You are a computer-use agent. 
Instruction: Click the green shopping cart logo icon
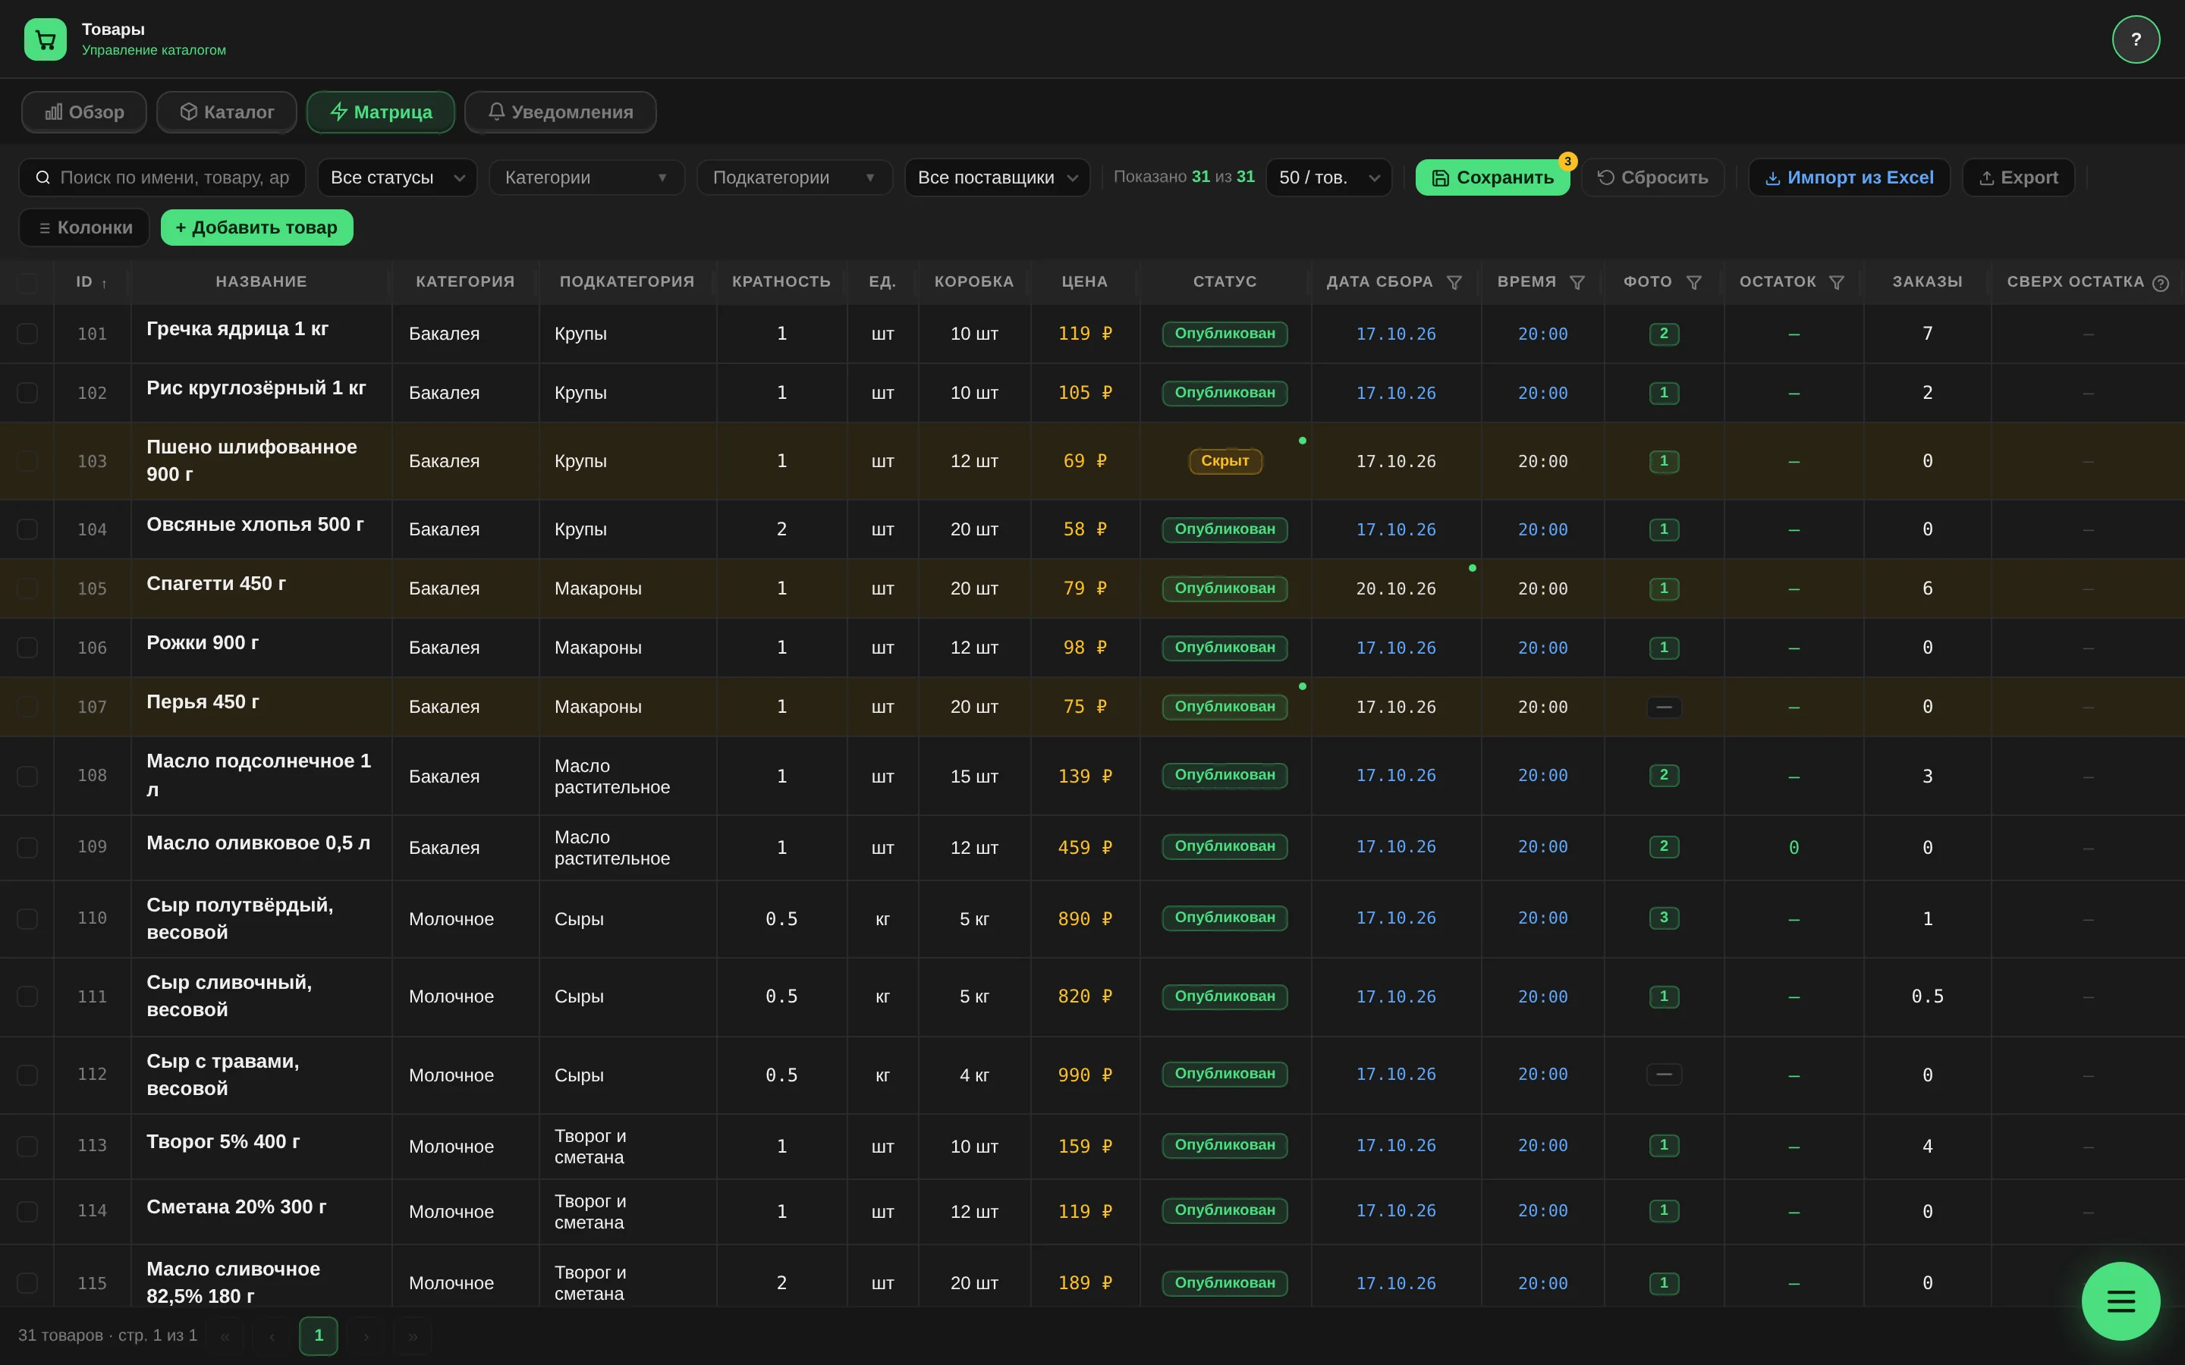(x=46, y=39)
